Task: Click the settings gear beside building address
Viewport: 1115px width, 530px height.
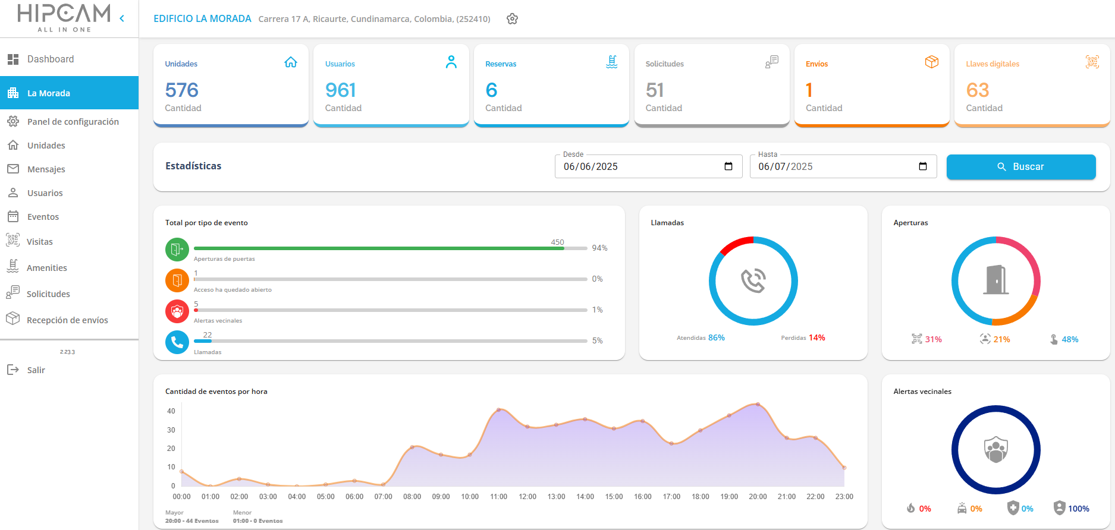Action: pyautogui.click(x=512, y=19)
